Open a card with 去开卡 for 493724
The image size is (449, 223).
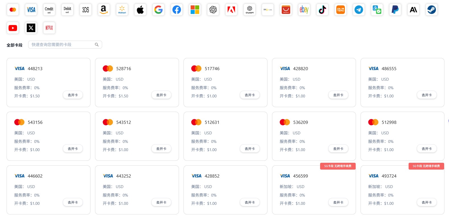click(x=427, y=203)
